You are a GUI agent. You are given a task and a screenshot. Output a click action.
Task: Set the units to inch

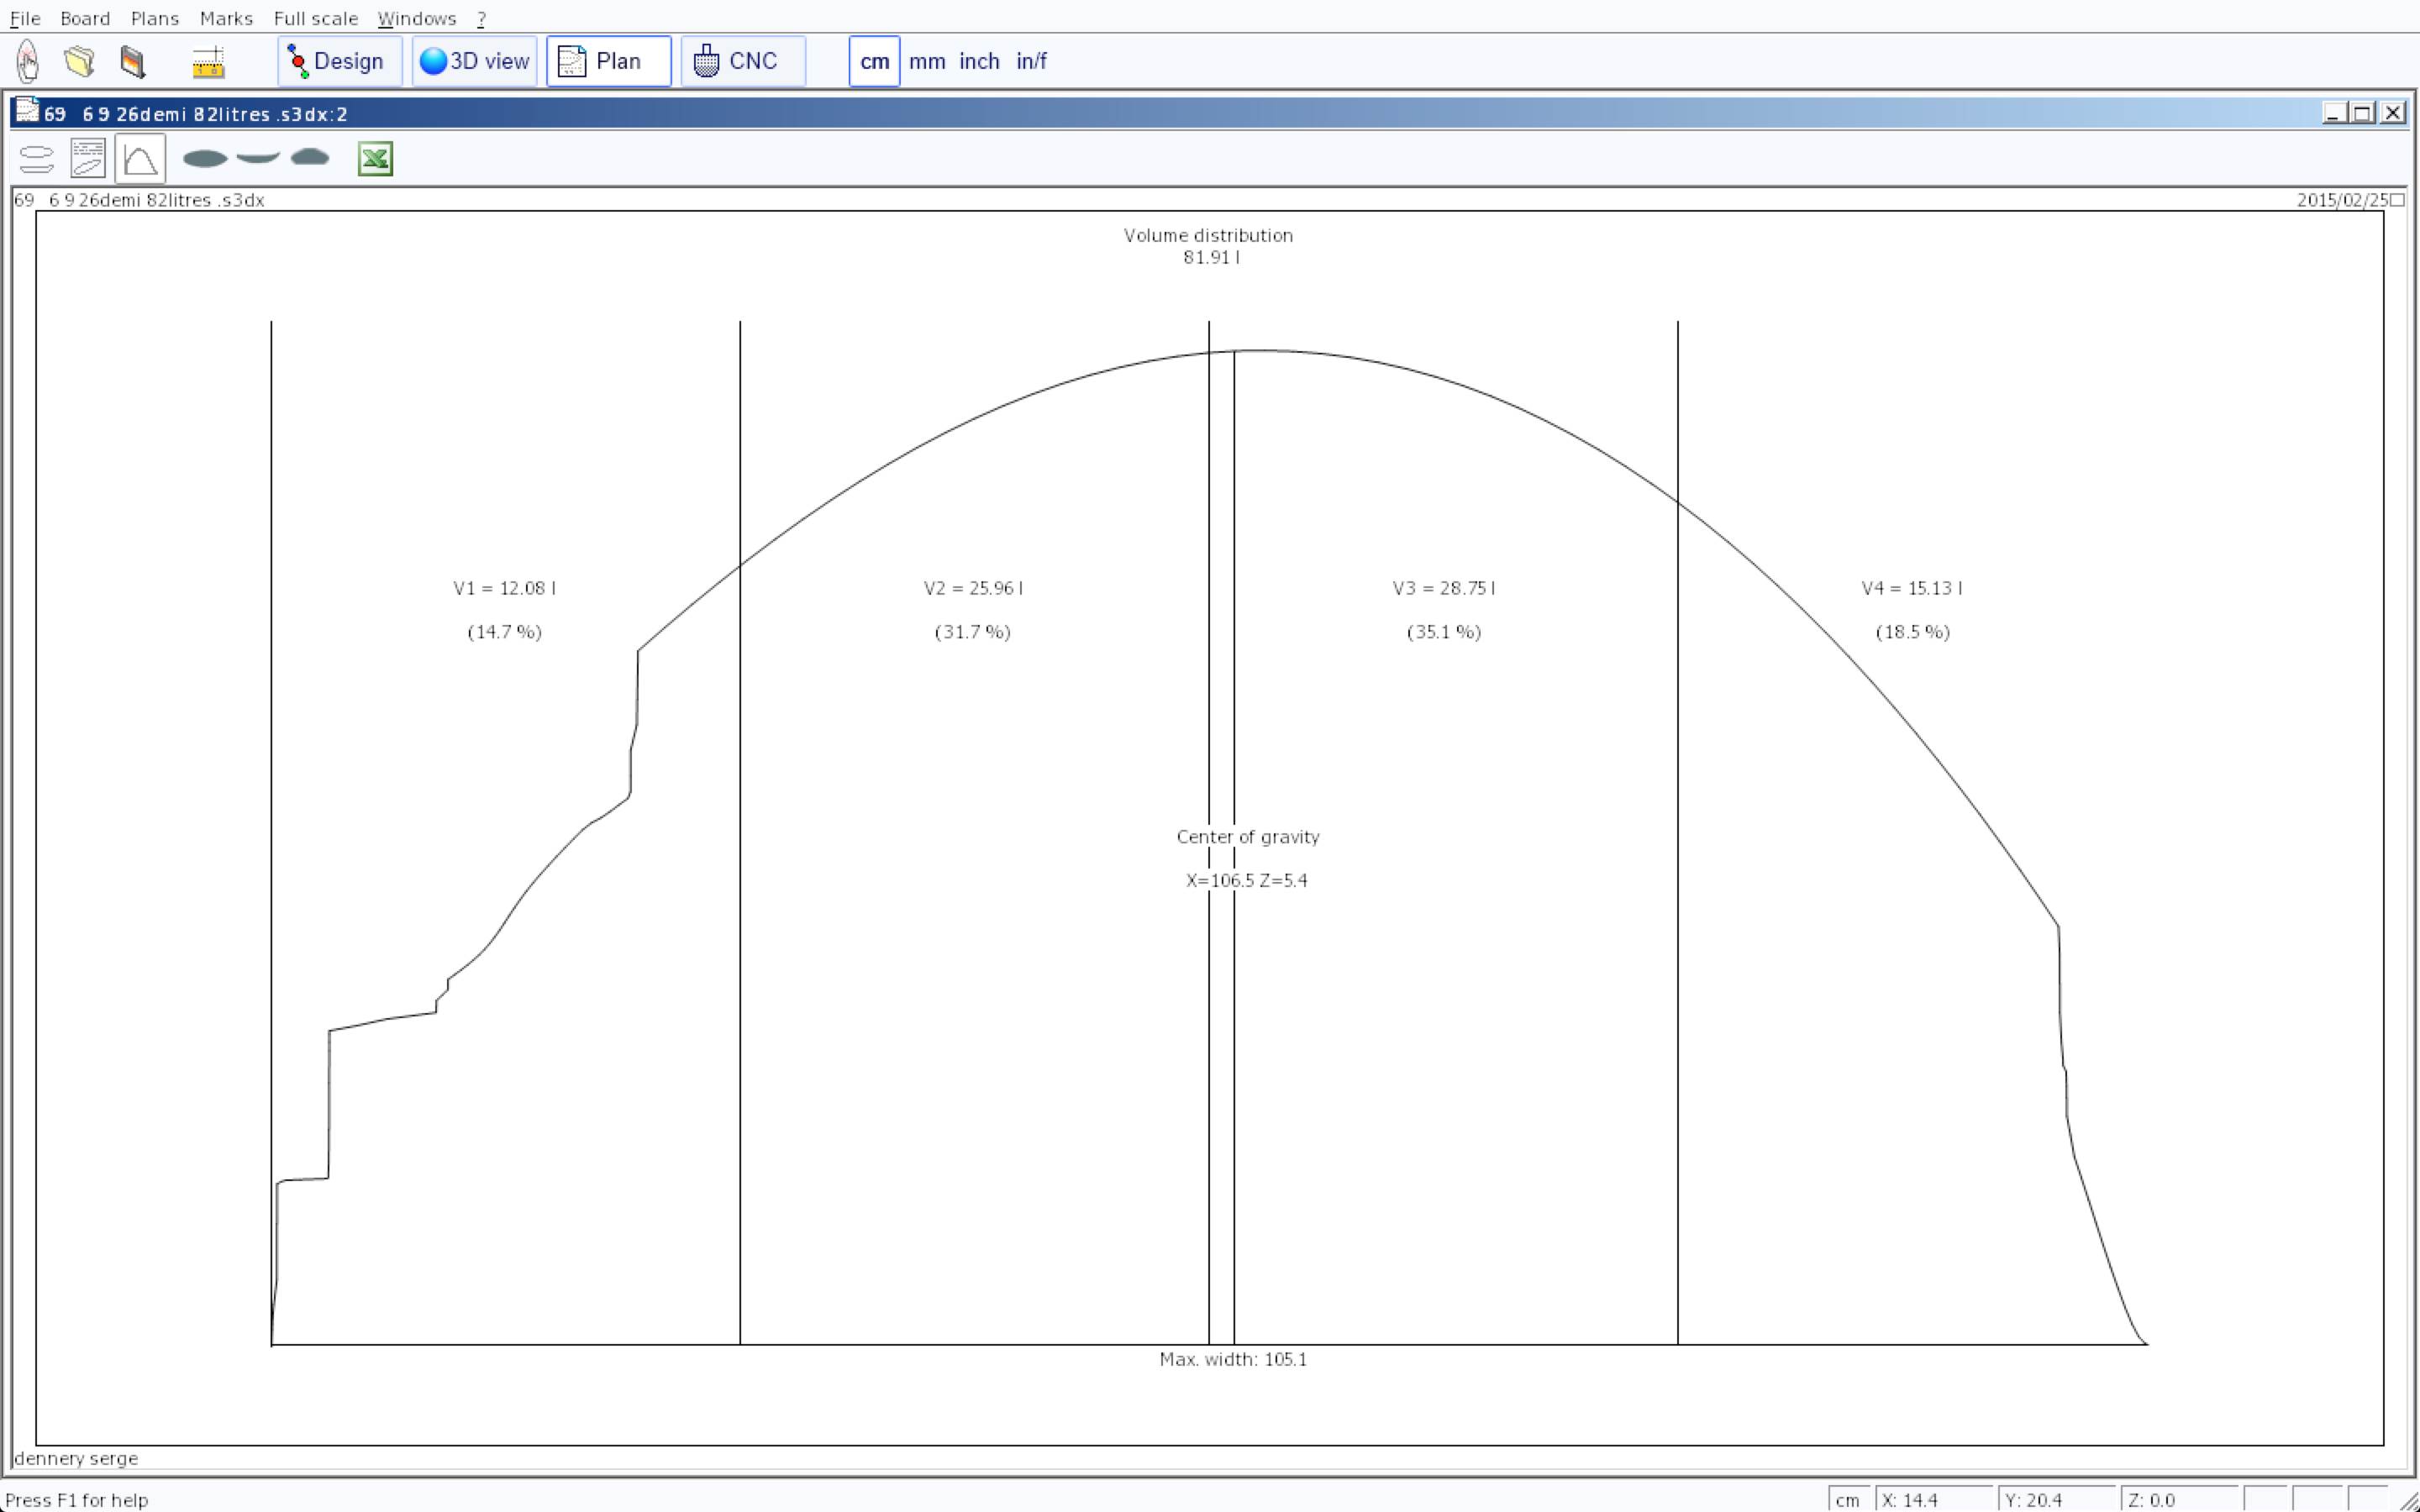coord(978,61)
